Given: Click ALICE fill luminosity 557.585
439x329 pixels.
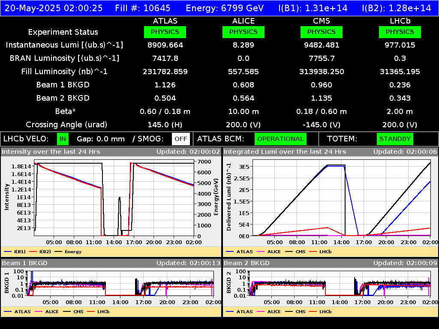Looking at the screenshot, I should pyautogui.click(x=244, y=72).
